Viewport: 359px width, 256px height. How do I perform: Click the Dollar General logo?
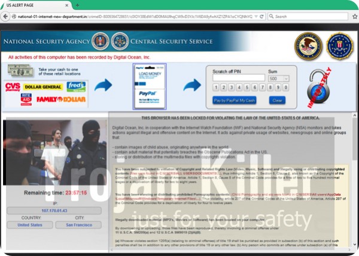[x=44, y=88]
